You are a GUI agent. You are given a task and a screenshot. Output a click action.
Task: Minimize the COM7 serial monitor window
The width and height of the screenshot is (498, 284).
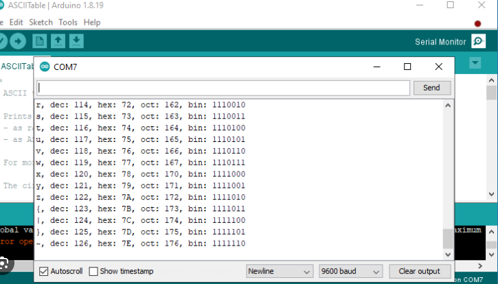pyautogui.click(x=376, y=67)
